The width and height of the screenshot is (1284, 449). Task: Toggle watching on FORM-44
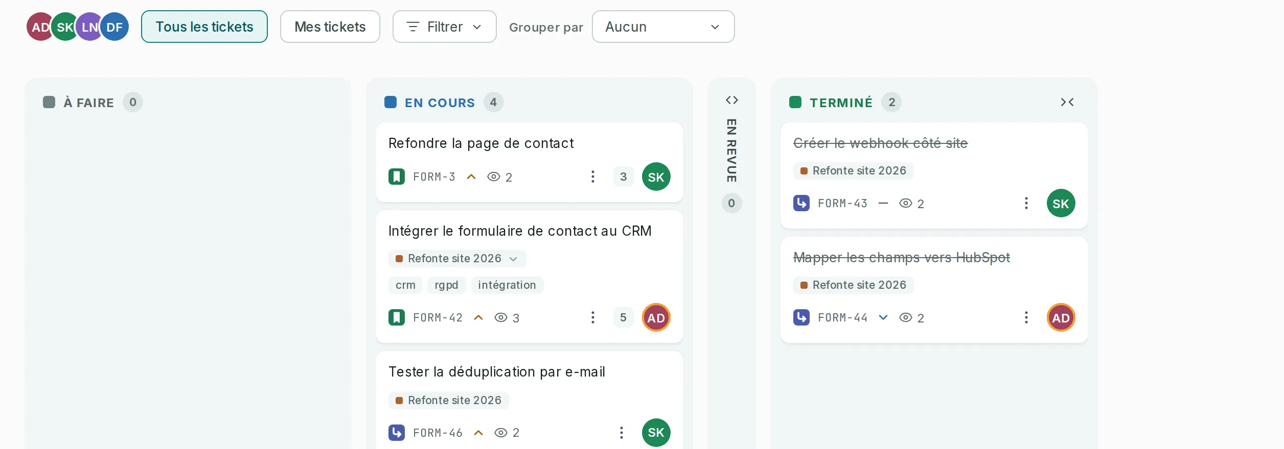pyautogui.click(x=912, y=317)
